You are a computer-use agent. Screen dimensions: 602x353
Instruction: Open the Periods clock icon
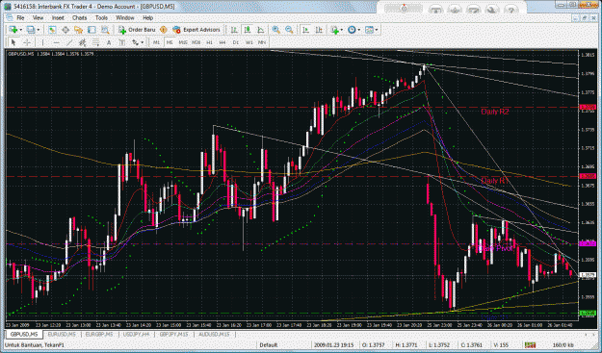coord(352,30)
